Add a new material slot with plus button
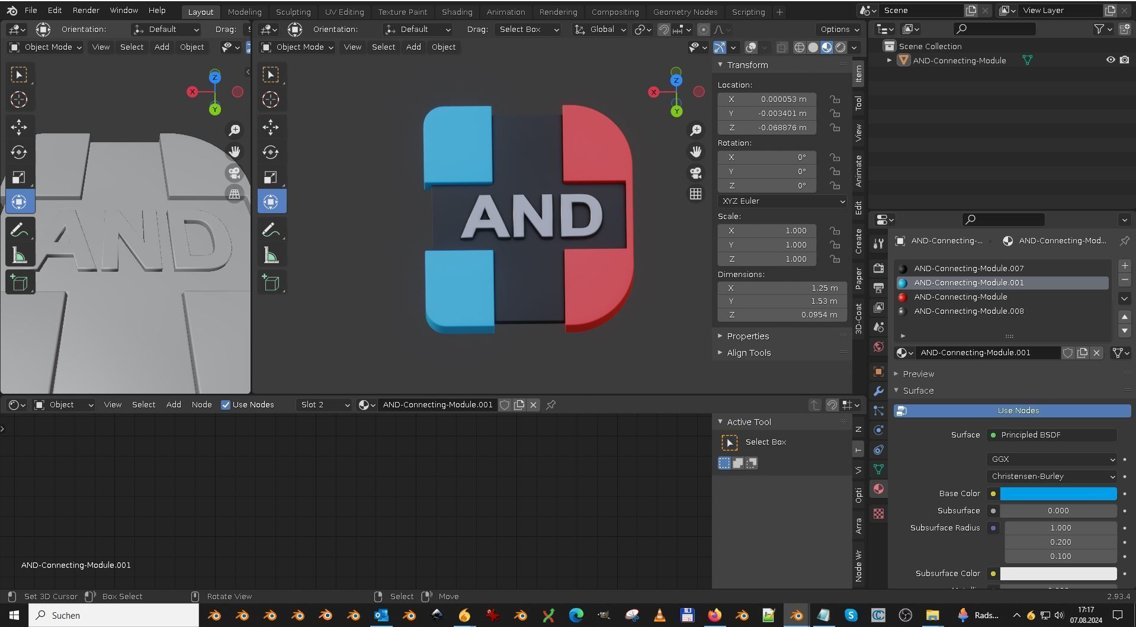 pyautogui.click(x=1124, y=266)
